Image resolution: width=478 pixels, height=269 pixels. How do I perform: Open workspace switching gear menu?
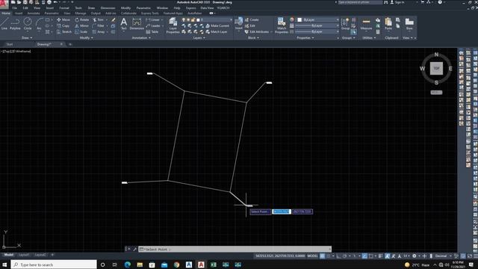pyautogui.click(x=415, y=256)
